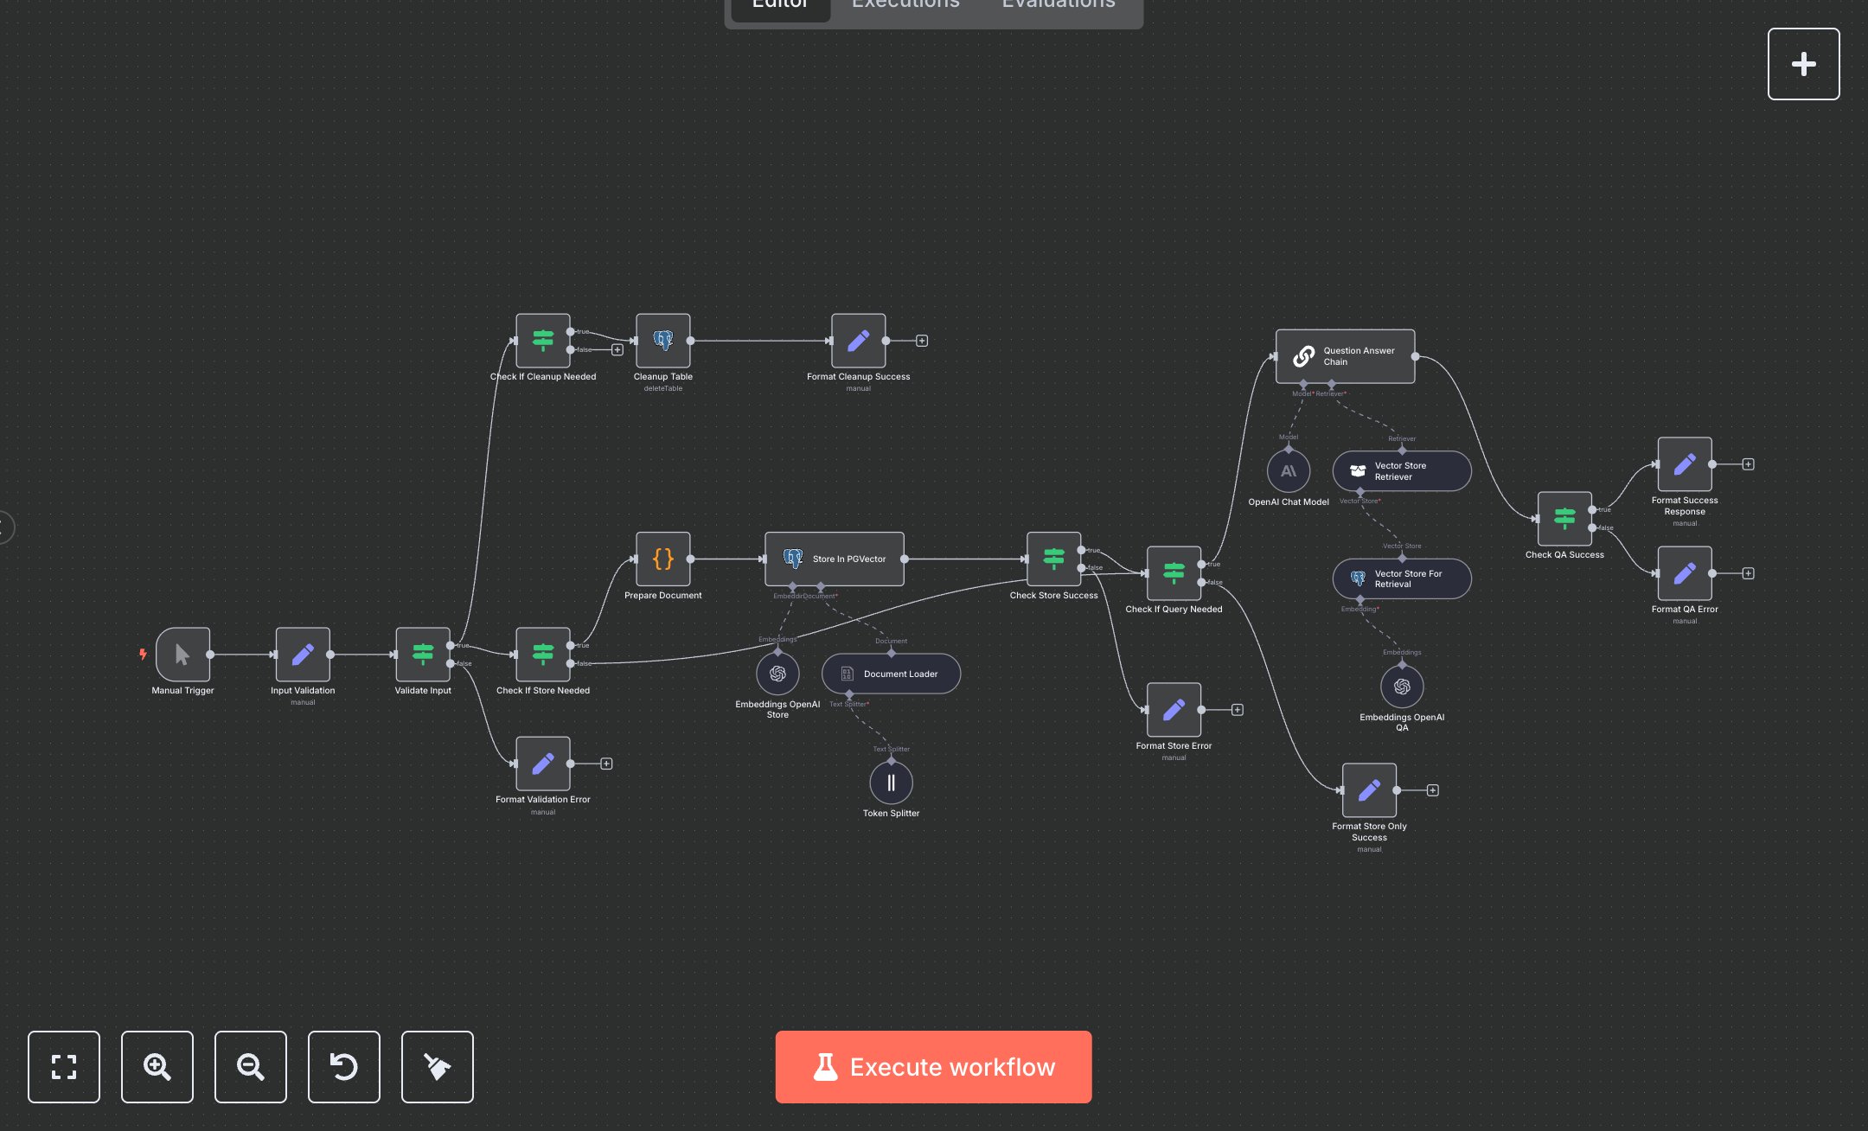Screen dimensions: 1868x1131
Task: Use the tidy up workflow icon
Action: tap(437, 1067)
